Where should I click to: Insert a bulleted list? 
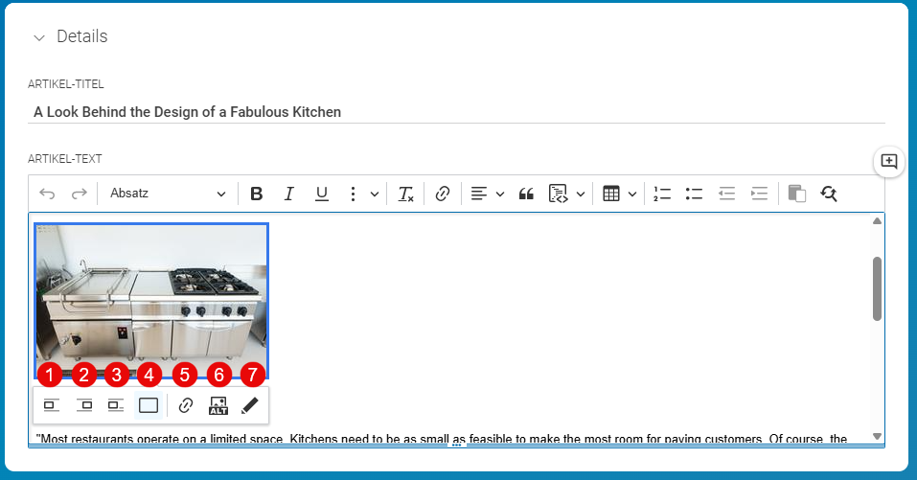coord(694,194)
